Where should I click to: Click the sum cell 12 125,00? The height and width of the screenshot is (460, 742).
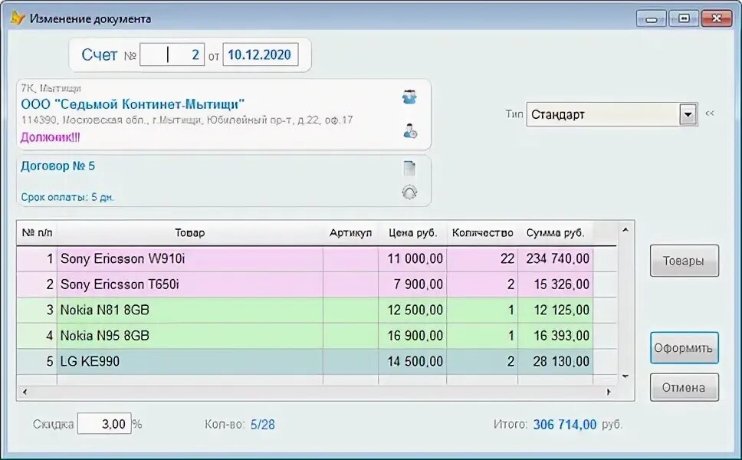(556, 310)
